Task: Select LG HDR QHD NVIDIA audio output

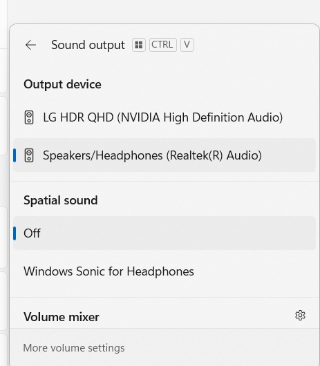Action: pyautogui.click(x=164, y=117)
